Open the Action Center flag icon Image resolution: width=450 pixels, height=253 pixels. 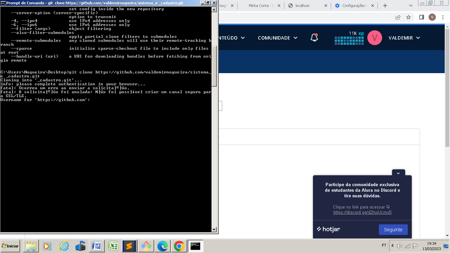[415, 246]
